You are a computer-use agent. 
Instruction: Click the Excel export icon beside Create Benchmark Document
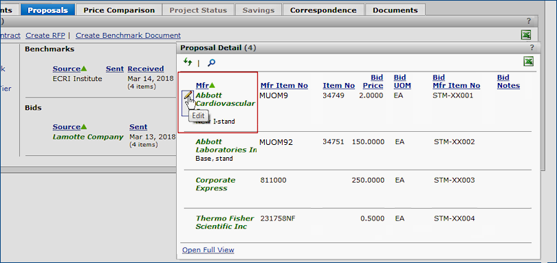point(526,35)
